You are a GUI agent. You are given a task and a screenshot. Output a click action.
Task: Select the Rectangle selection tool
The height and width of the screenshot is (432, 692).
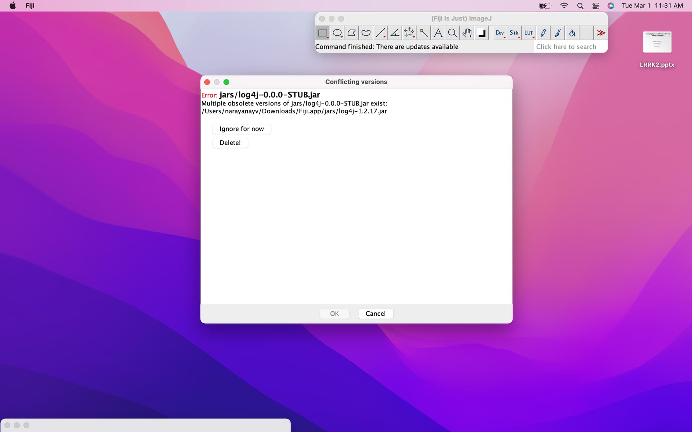point(323,33)
